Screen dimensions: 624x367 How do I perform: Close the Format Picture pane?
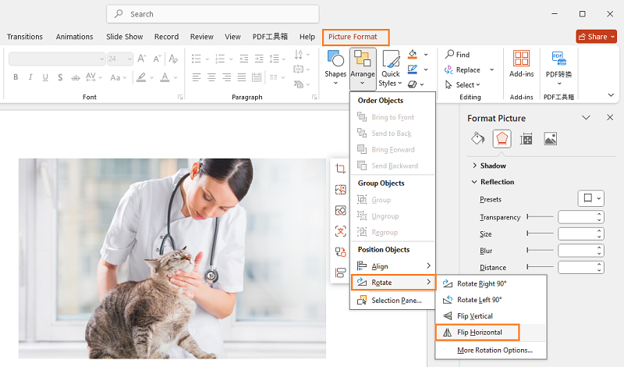click(610, 118)
